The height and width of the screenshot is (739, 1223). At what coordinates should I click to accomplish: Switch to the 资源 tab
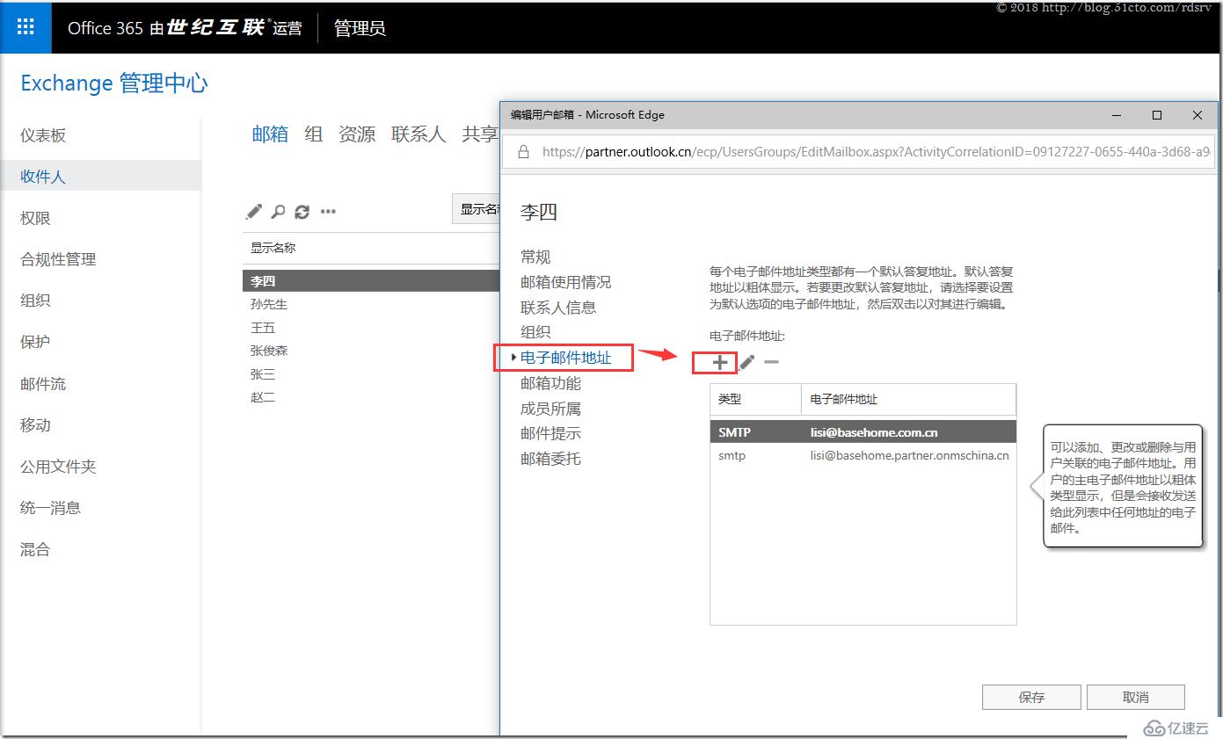(x=357, y=134)
